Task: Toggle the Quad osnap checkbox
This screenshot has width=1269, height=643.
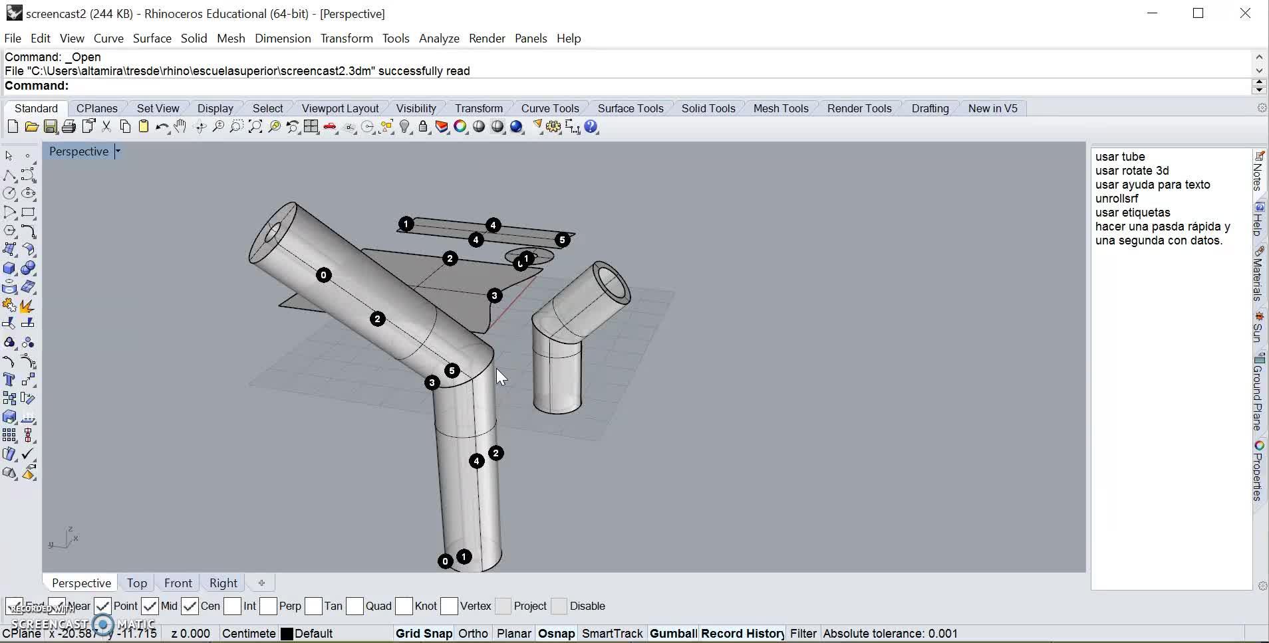Action: [355, 606]
